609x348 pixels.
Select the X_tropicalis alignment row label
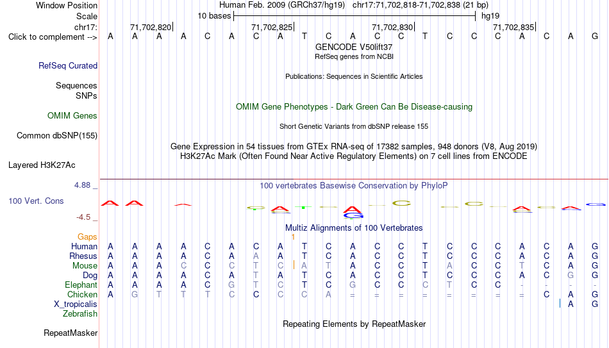[76, 304]
